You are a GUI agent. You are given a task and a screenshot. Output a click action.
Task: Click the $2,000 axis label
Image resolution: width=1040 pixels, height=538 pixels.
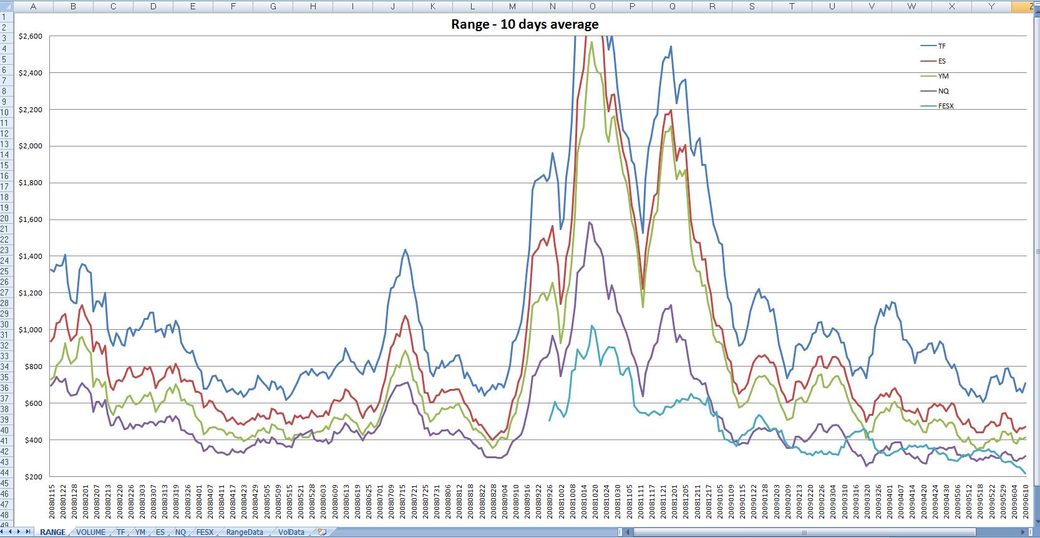[31, 146]
